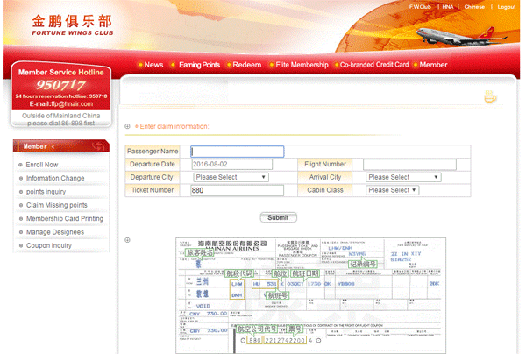Click the Member sidebar header
Screen dimensions: 526x354
[61, 146]
